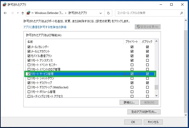The height and width of the screenshot is (128, 189).
Task: Toggle public checkbox for リモート サービス管理
Action: (147, 74)
